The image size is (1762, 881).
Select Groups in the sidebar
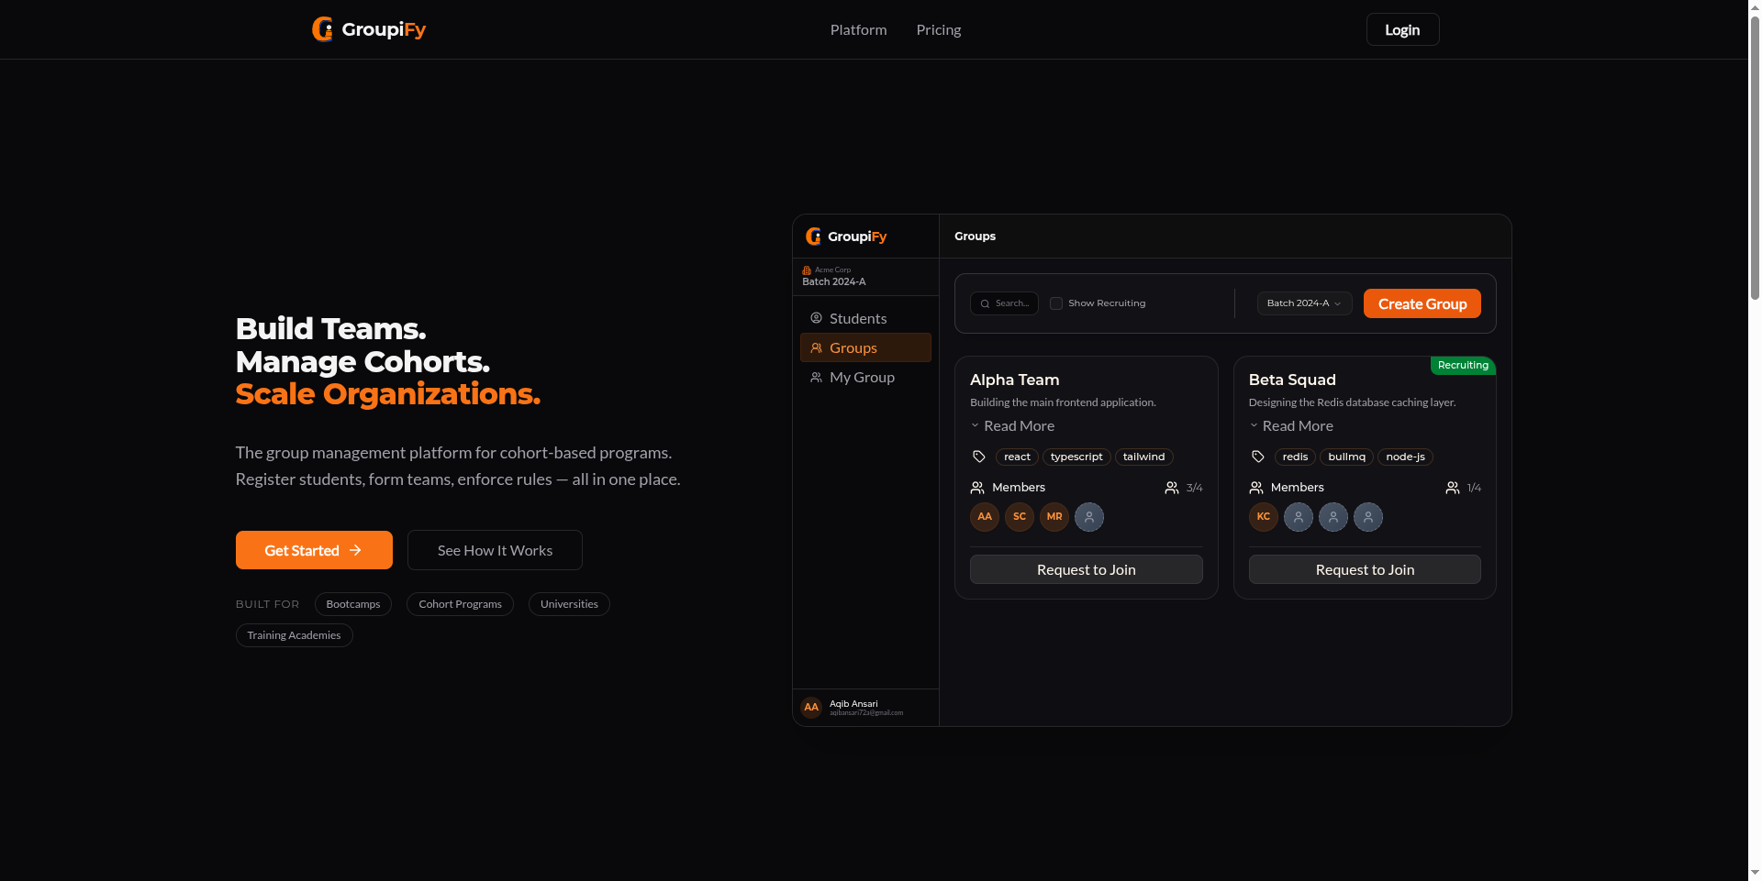tap(865, 347)
